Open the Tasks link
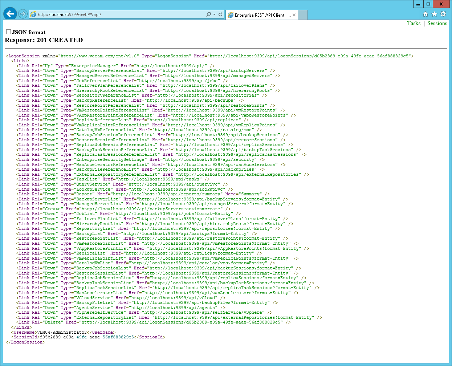Viewport: 452px width, 366px height. click(414, 23)
